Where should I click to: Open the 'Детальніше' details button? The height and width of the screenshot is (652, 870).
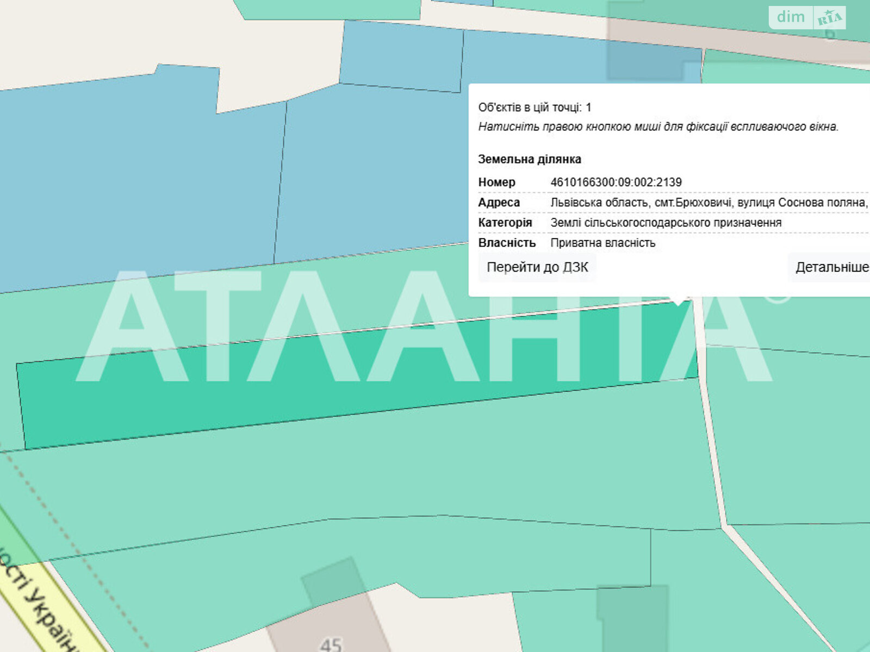tap(830, 267)
